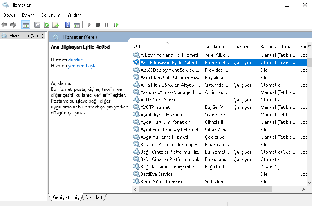Open the Yardım menu
This screenshot has height=206, width=312.
click(74, 15)
